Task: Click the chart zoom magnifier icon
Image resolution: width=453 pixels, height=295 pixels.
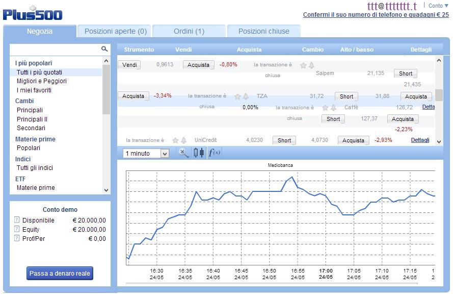Action: (184, 153)
